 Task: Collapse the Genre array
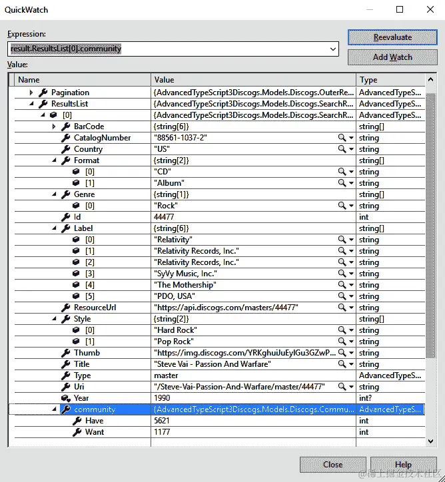(54, 194)
